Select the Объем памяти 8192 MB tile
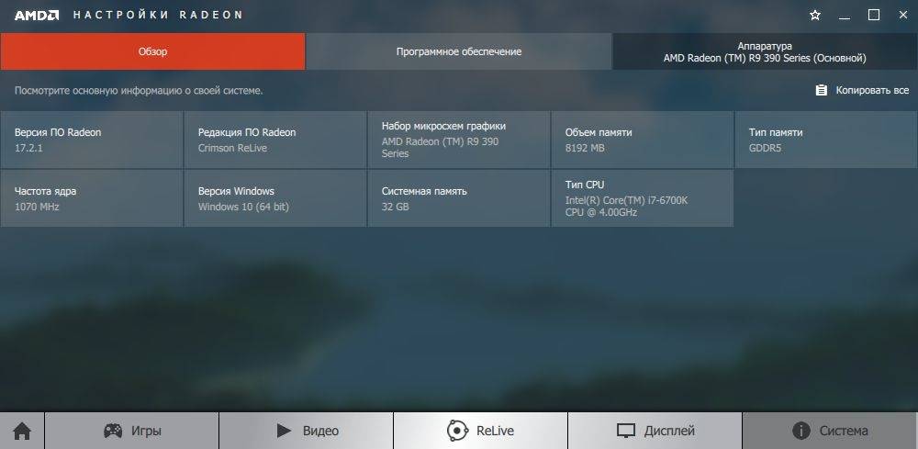The width and height of the screenshot is (918, 449). click(643, 140)
